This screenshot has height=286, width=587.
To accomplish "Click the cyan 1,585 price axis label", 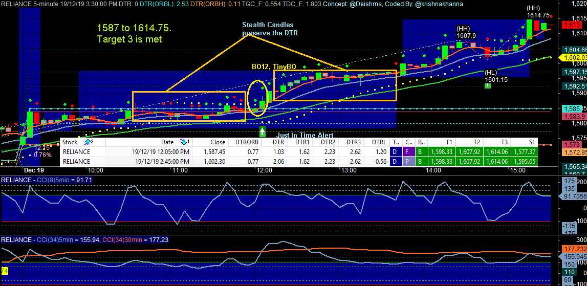I will tap(573, 108).
